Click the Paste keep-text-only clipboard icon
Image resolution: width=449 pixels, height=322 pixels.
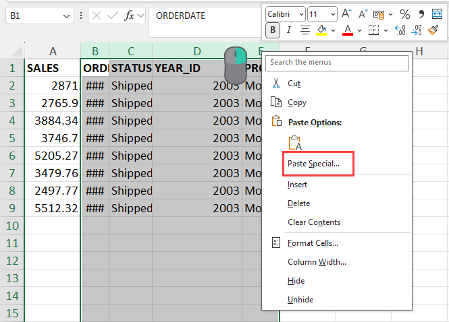(x=294, y=143)
